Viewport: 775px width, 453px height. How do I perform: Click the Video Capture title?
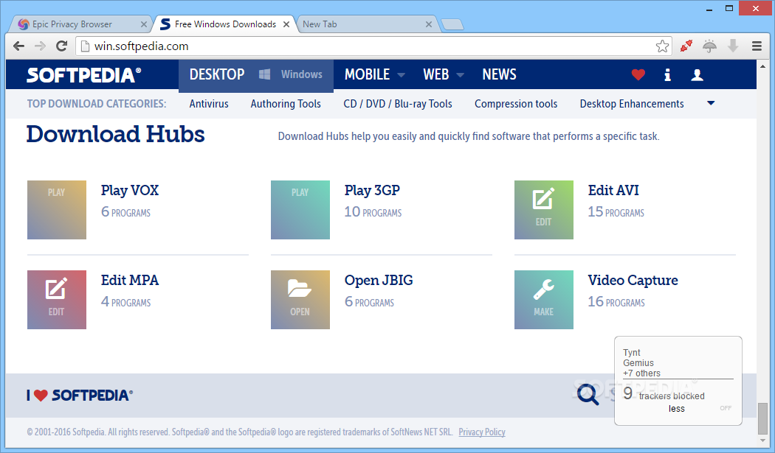[633, 281]
